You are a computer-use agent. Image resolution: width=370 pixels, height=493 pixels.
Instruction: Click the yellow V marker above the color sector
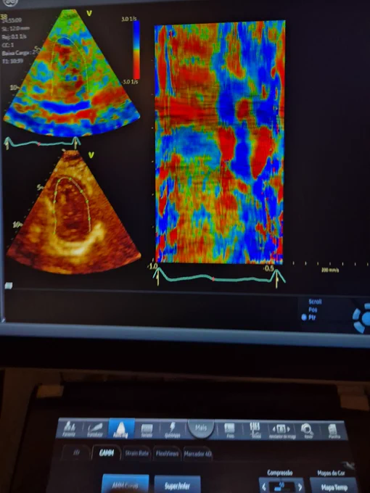(x=89, y=14)
